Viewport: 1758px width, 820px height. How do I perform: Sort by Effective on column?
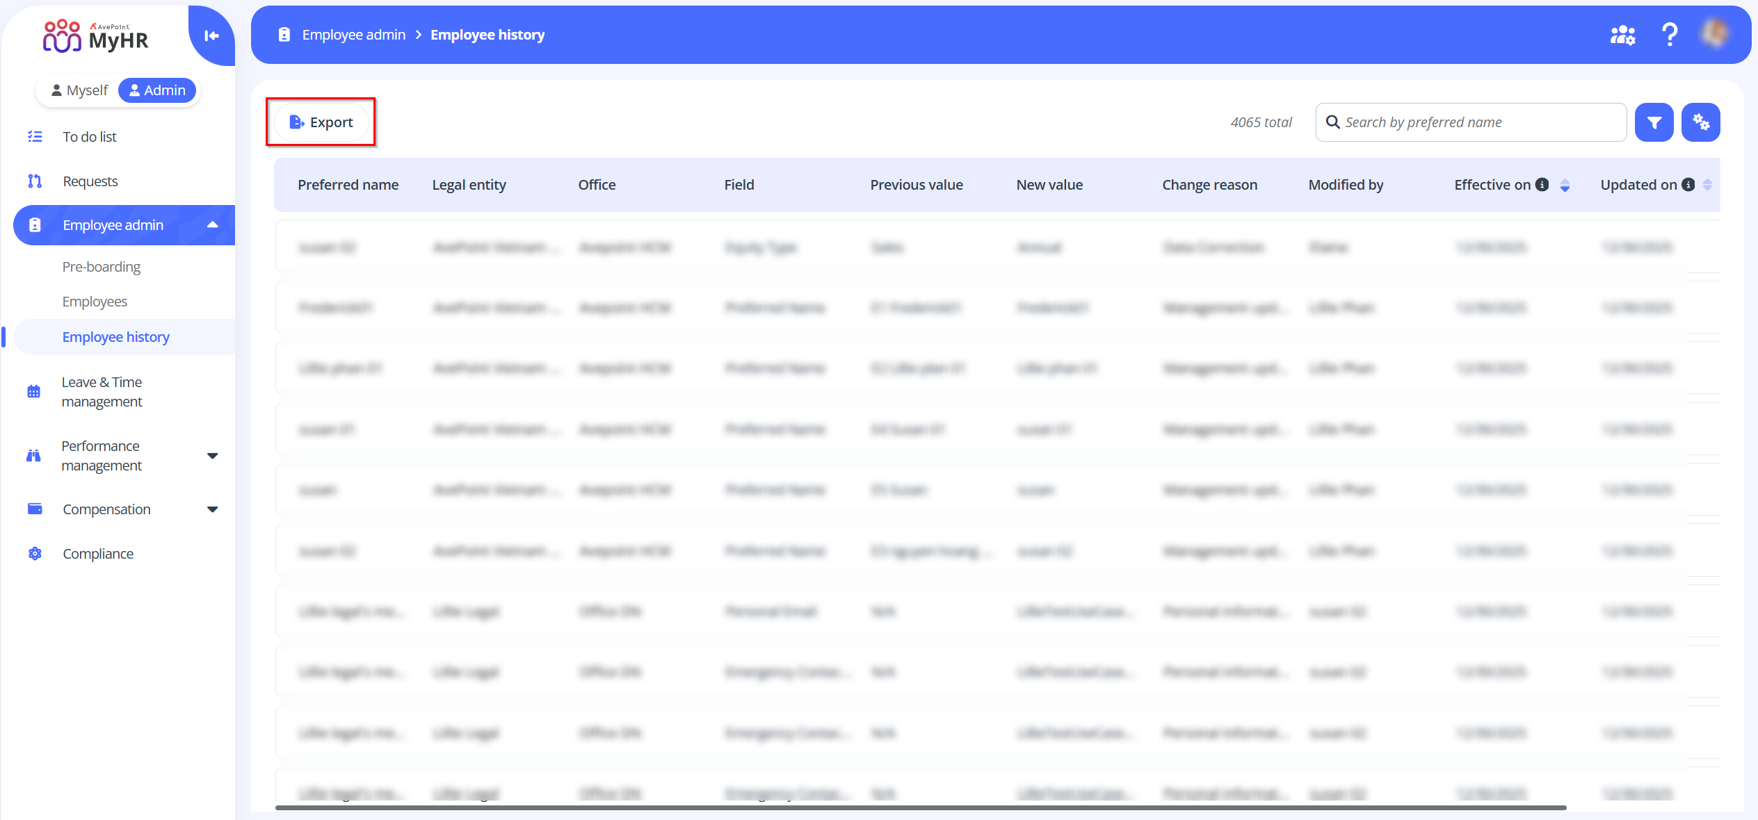point(1565,185)
